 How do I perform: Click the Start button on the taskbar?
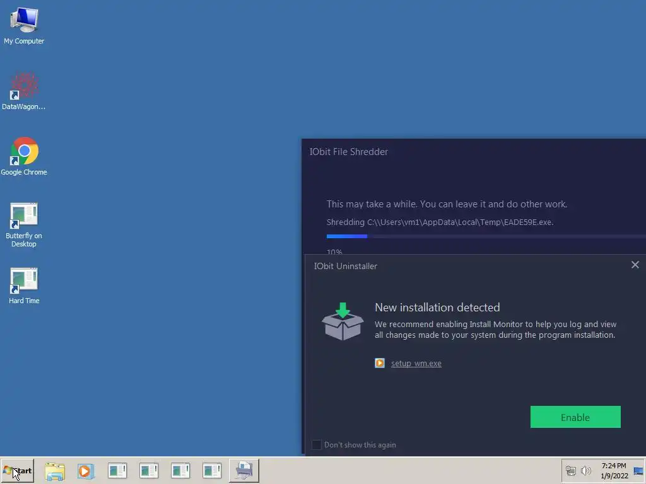[17, 470]
